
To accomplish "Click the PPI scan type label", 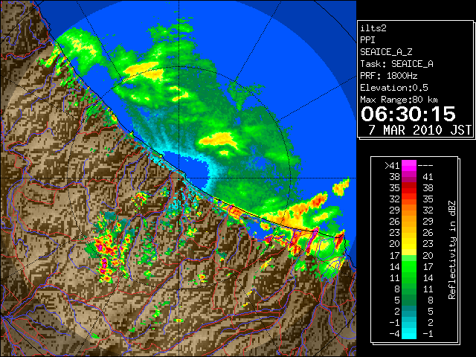I will [367, 40].
